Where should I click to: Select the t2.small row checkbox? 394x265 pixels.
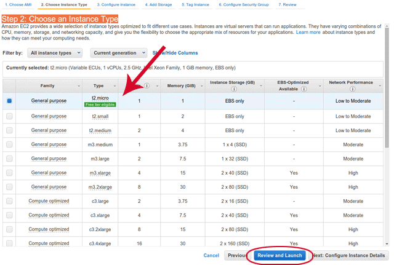click(x=9, y=116)
